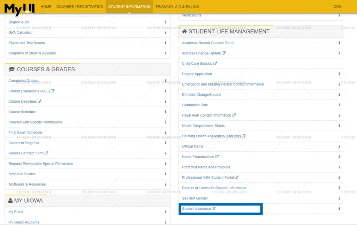Open Degree Application link
This screenshot has height=225, width=357.
point(197,74)
